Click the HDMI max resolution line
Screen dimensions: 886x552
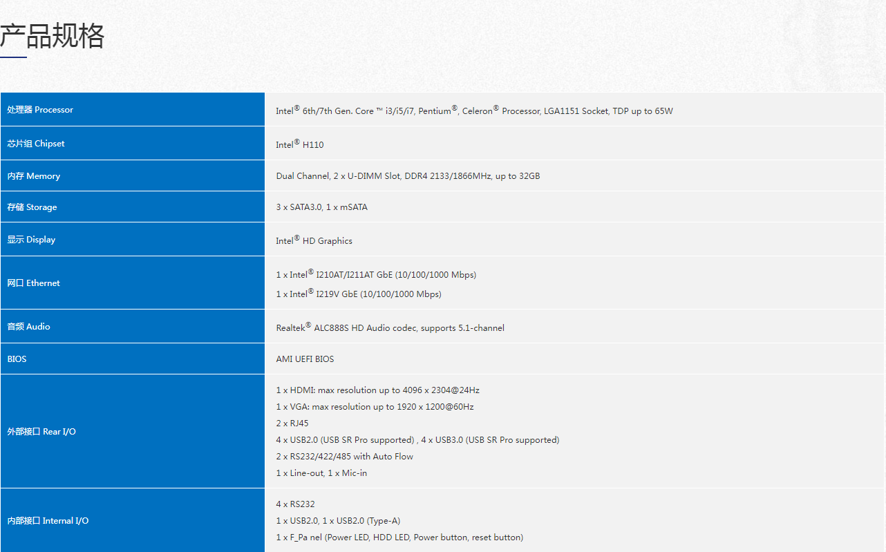point(377,390)
